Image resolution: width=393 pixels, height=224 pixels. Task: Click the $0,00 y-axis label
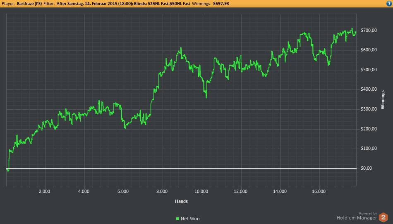366,169
